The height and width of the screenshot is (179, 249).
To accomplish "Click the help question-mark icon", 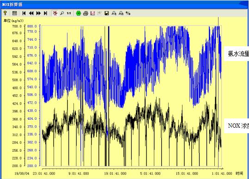I will click(x=5, y=13).
